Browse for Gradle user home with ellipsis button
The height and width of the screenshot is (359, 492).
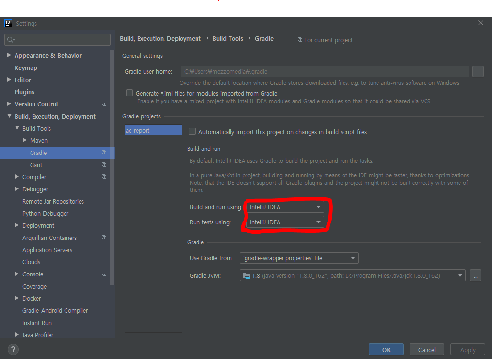click(x=477, y=71)
